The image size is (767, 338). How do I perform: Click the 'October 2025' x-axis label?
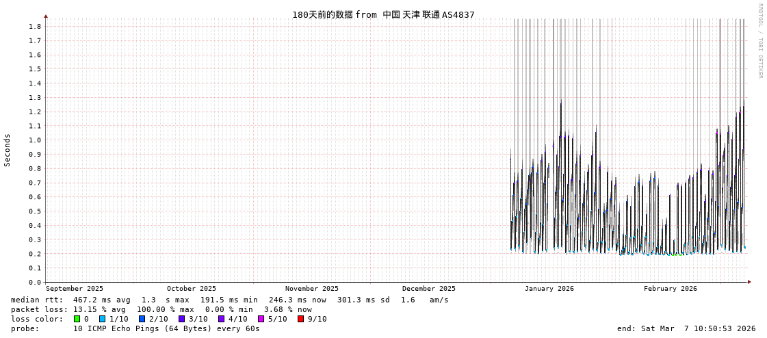tap(192, 289)
